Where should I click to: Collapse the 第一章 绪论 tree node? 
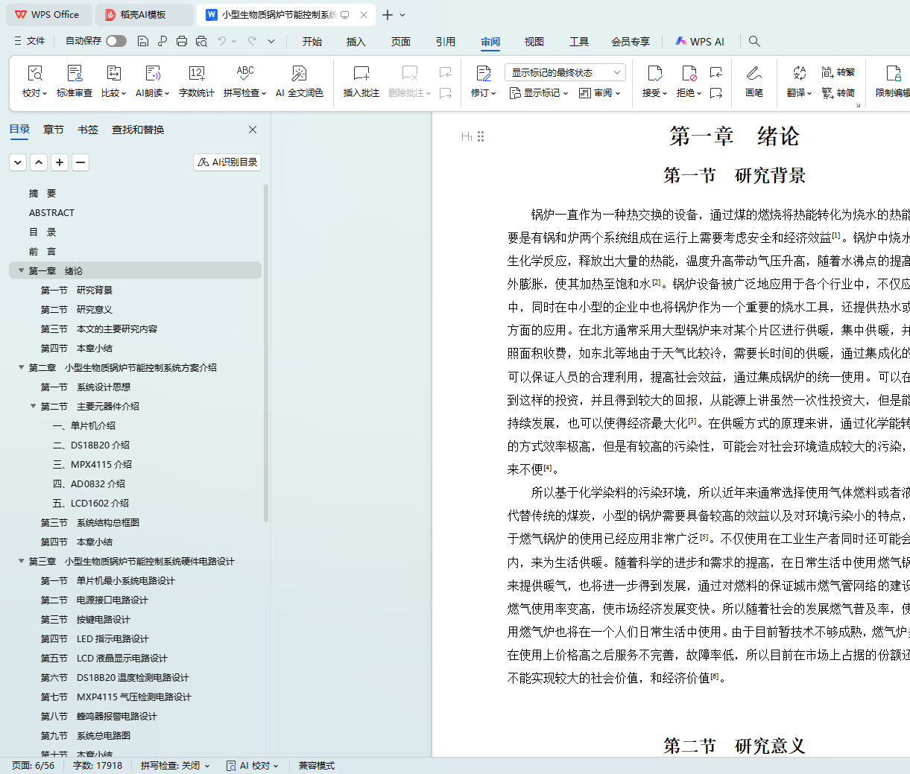click(x=22, y=271)
